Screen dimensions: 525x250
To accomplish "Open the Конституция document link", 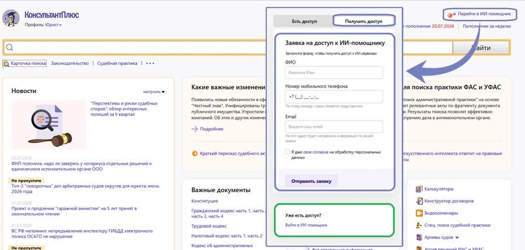I will 205,201.
